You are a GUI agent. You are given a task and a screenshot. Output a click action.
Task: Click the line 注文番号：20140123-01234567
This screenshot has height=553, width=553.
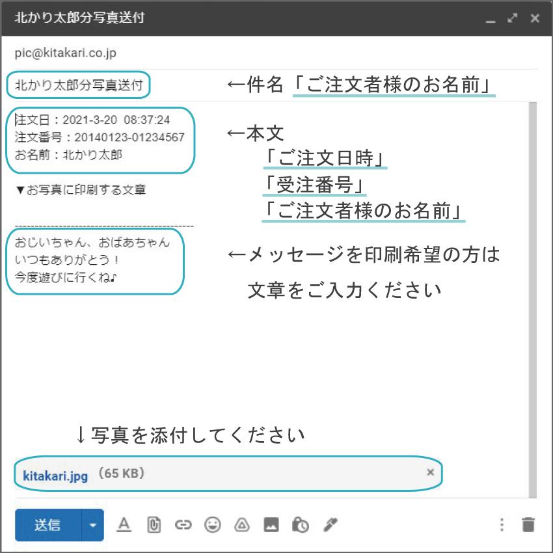(100, 137)
